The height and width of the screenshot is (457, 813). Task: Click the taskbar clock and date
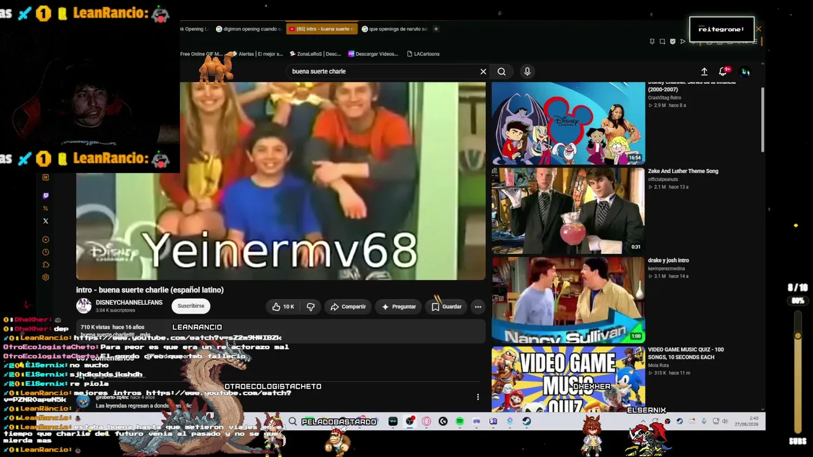pyautogui.click(x=746, y=421)
